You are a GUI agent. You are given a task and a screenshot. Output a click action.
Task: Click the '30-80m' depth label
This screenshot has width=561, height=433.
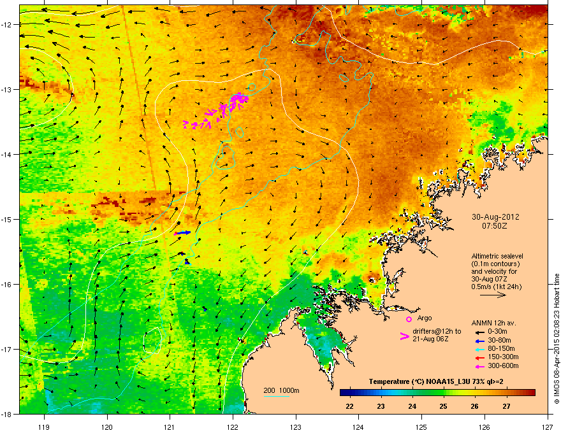[499, 340]
